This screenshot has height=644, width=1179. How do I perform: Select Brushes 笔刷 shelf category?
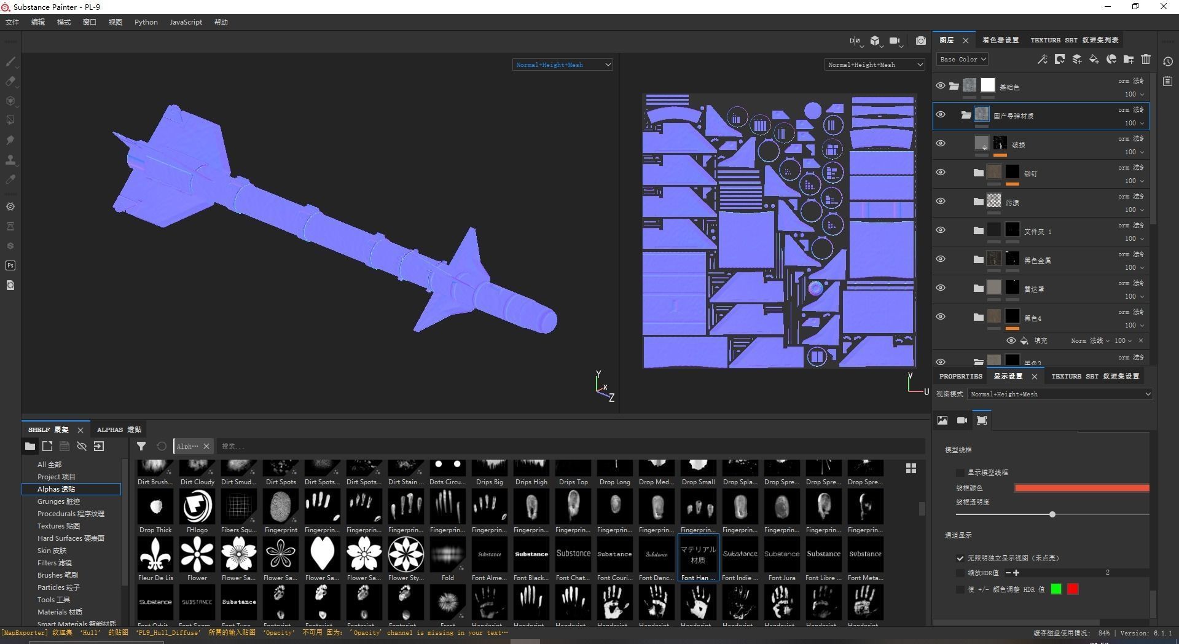(57, 575)
